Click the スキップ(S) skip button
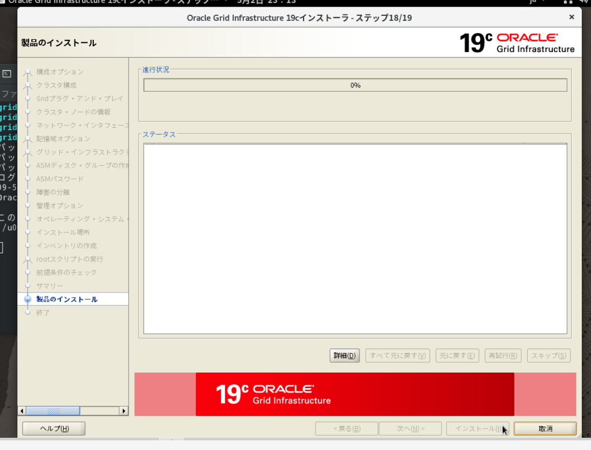The width and height of the screenshot is (591, 450). pyautogui.click(x=549, y=356)
